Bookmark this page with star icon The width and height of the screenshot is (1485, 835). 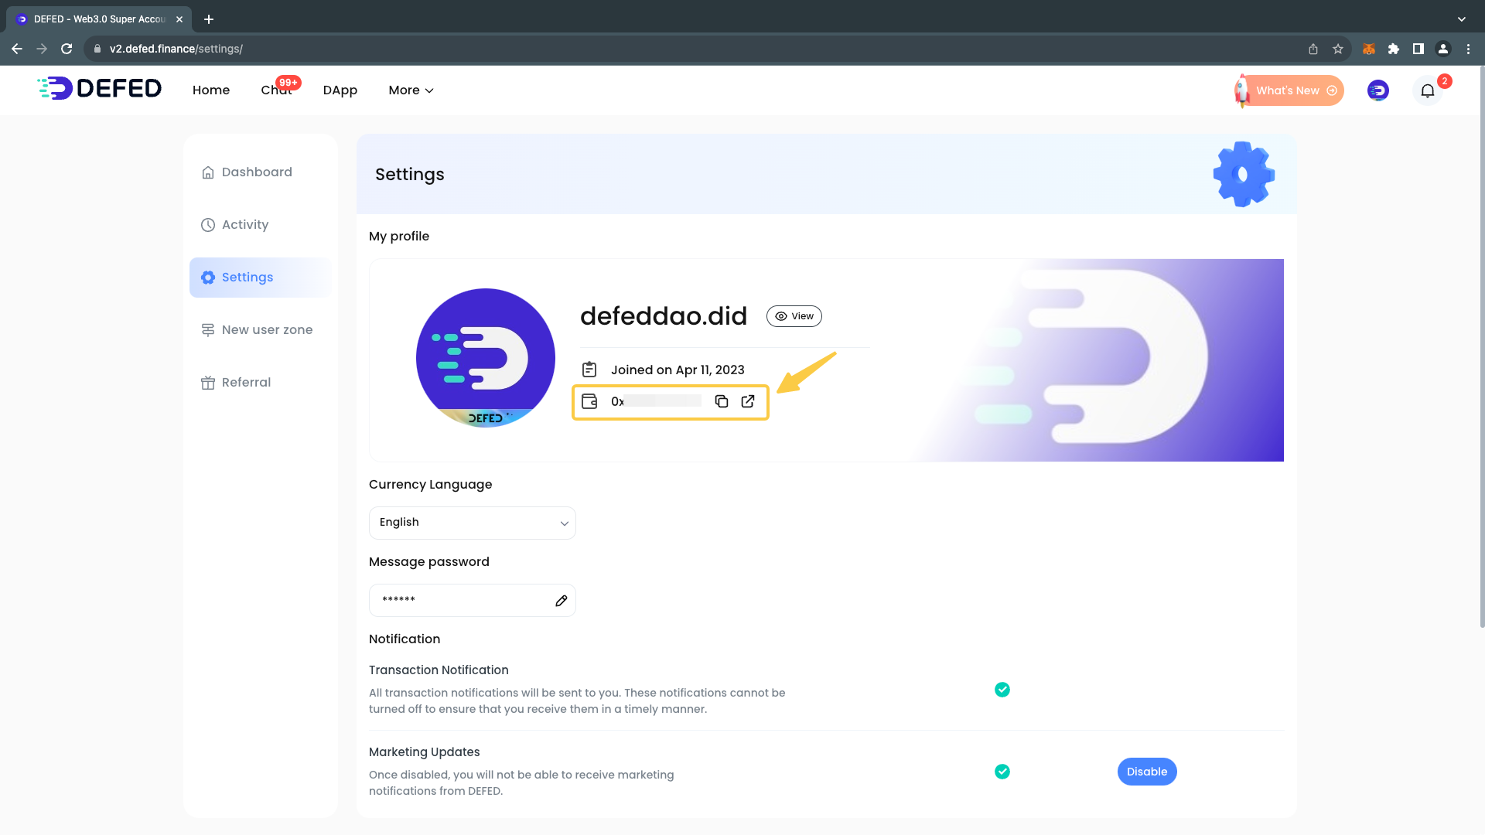coord(1338,49)
